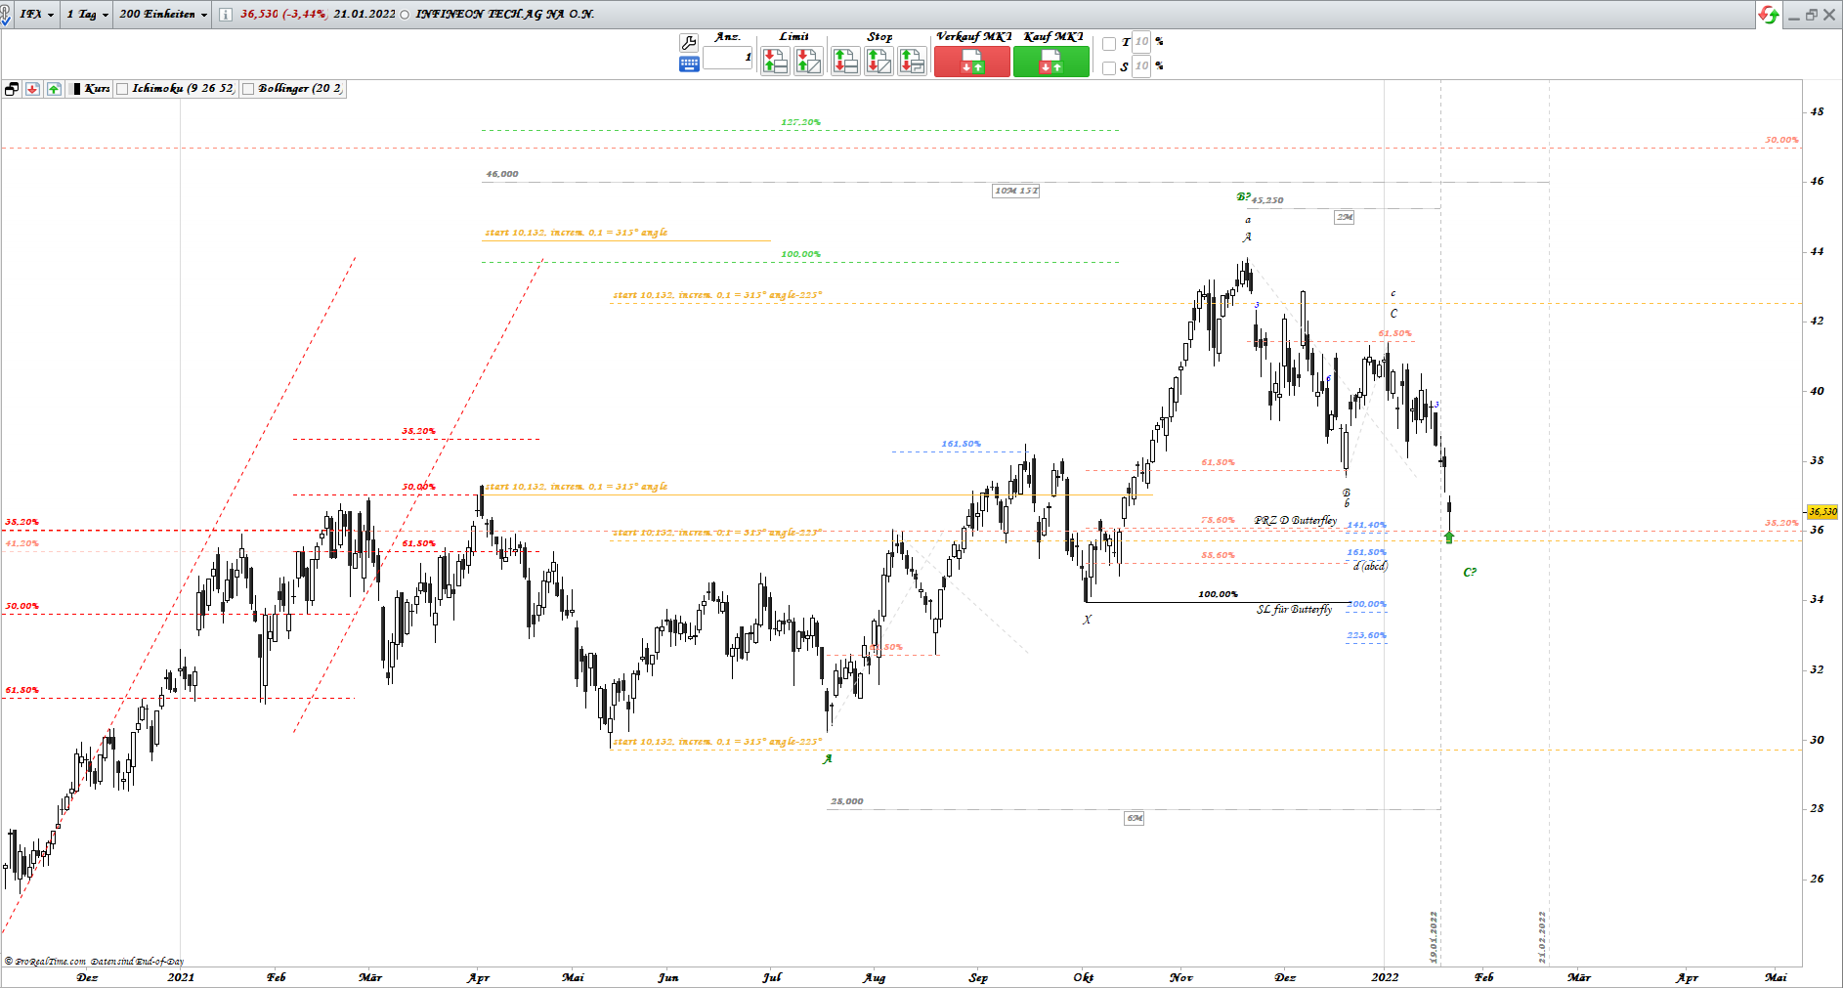The height and width of the screenshot is (988, 1843).
Task: Click the 19.01.2022 vertical date marker label
Action: [1434, 936]
